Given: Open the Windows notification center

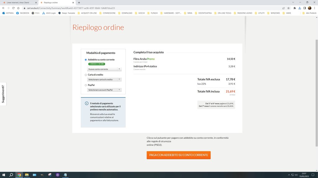Looking at the screenshot, I should pyautogui.click(x=313, y=175).
